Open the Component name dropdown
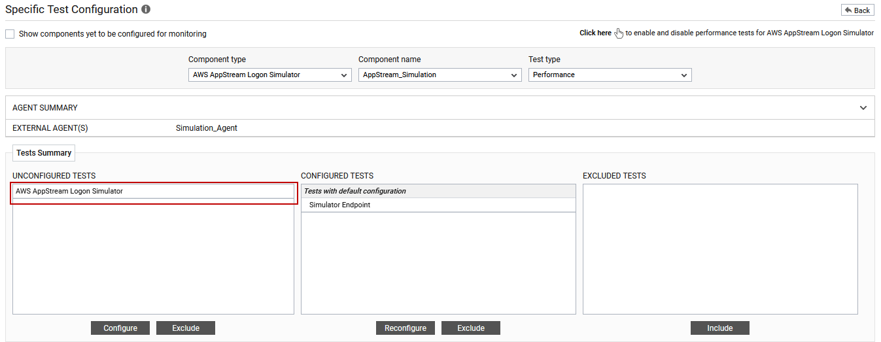This screenshot has height=342, width=881. pos(440,75)
